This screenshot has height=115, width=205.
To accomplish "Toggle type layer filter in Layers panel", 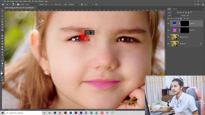I will pyautogui.click(x=183, y=12).
